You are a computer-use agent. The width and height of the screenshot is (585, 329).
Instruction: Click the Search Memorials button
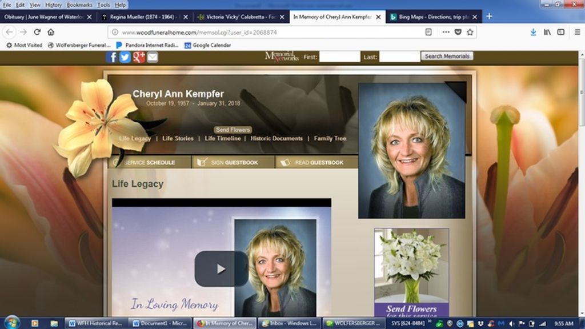point(446,56)
